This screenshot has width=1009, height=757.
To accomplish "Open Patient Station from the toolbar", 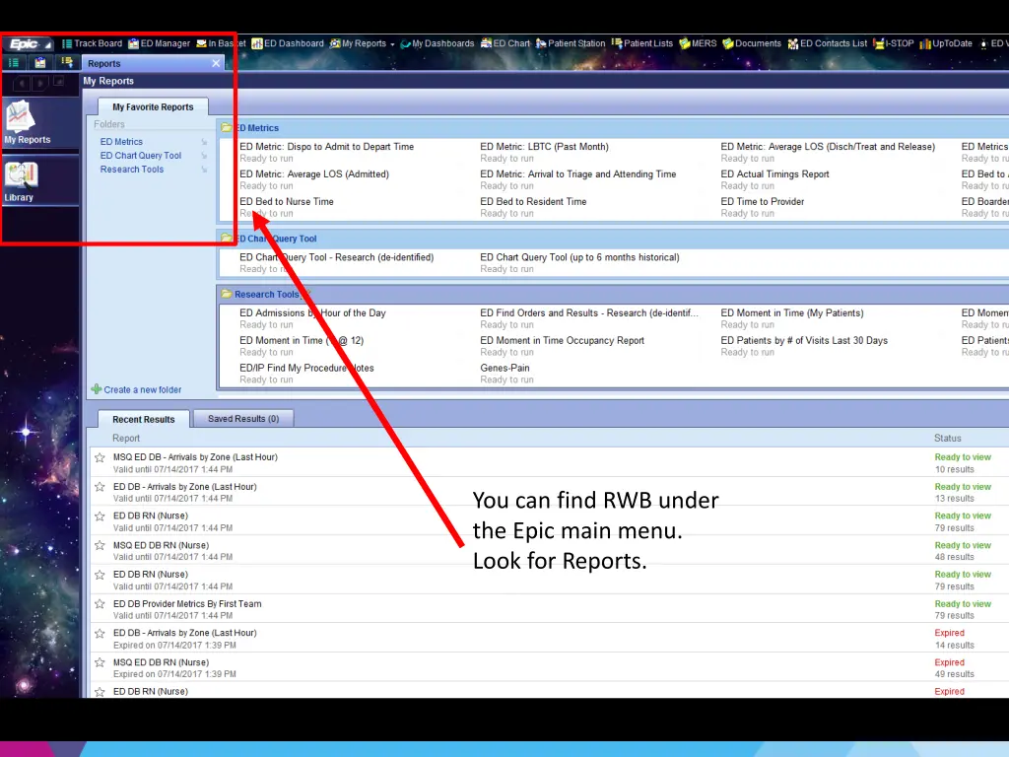I will pos(571,43).
